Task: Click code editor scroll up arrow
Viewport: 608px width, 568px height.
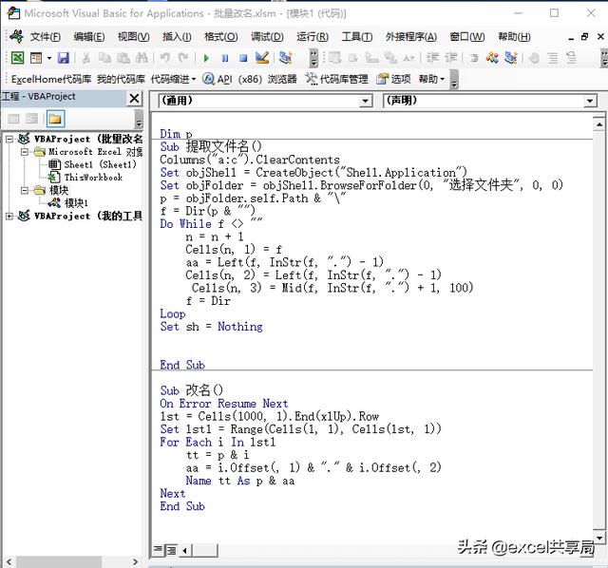Action: (x=599, y=124)
